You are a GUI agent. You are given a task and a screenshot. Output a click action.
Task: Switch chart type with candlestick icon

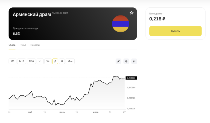(134, 61)
